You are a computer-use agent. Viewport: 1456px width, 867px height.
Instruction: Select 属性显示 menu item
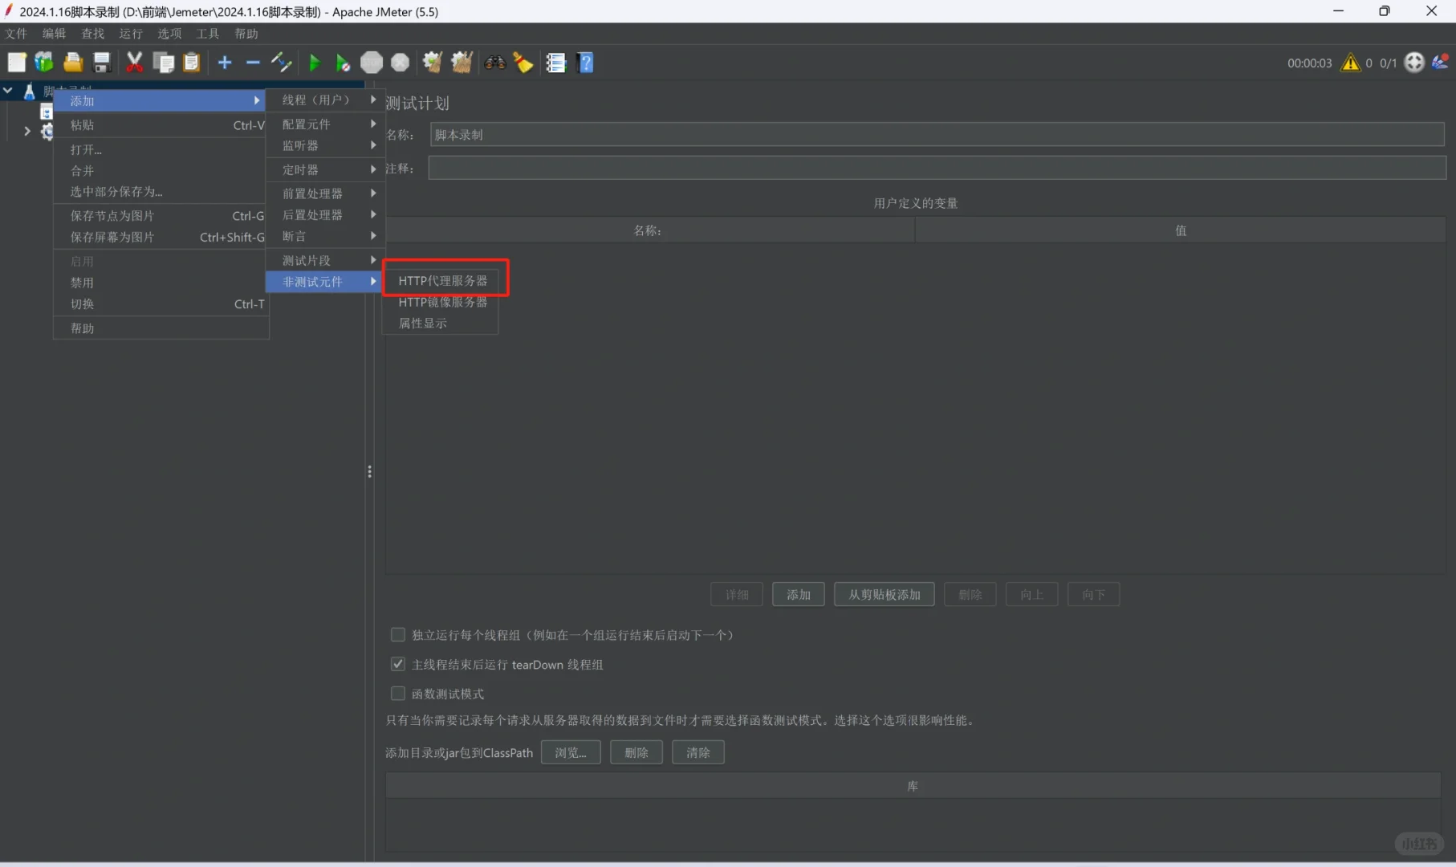pyautogui.click(x=442, y=323)
